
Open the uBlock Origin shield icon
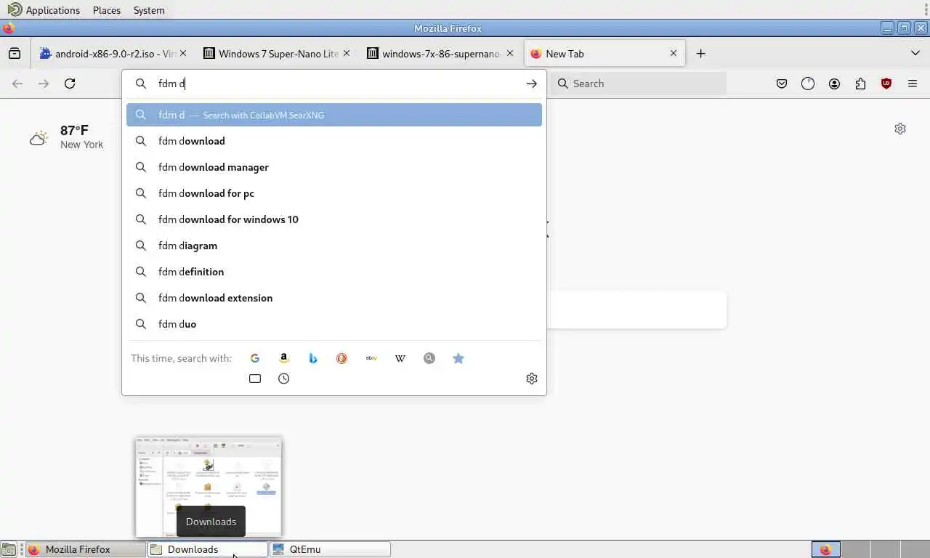click(886, 84)
